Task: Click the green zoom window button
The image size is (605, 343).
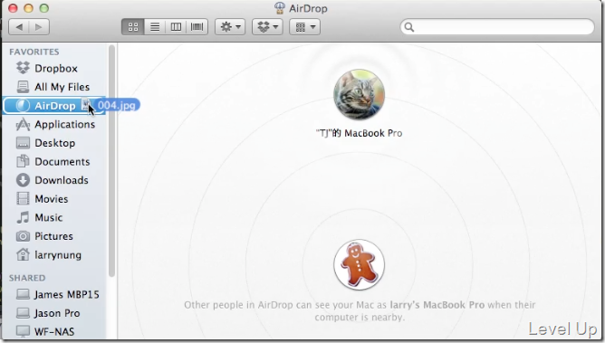Action: [x=44, y=8]
